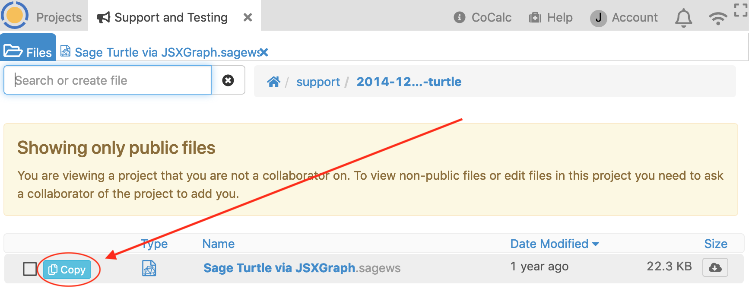Focus the Search or create file field
This screenshot has width=749, height=292.
108,80
